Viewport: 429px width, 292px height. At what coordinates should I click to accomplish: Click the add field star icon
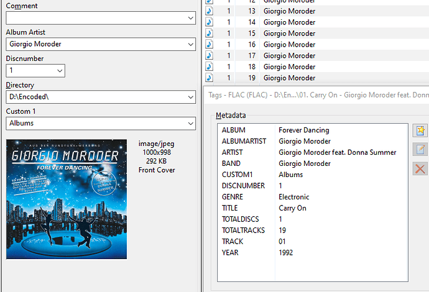pos(420,130)
